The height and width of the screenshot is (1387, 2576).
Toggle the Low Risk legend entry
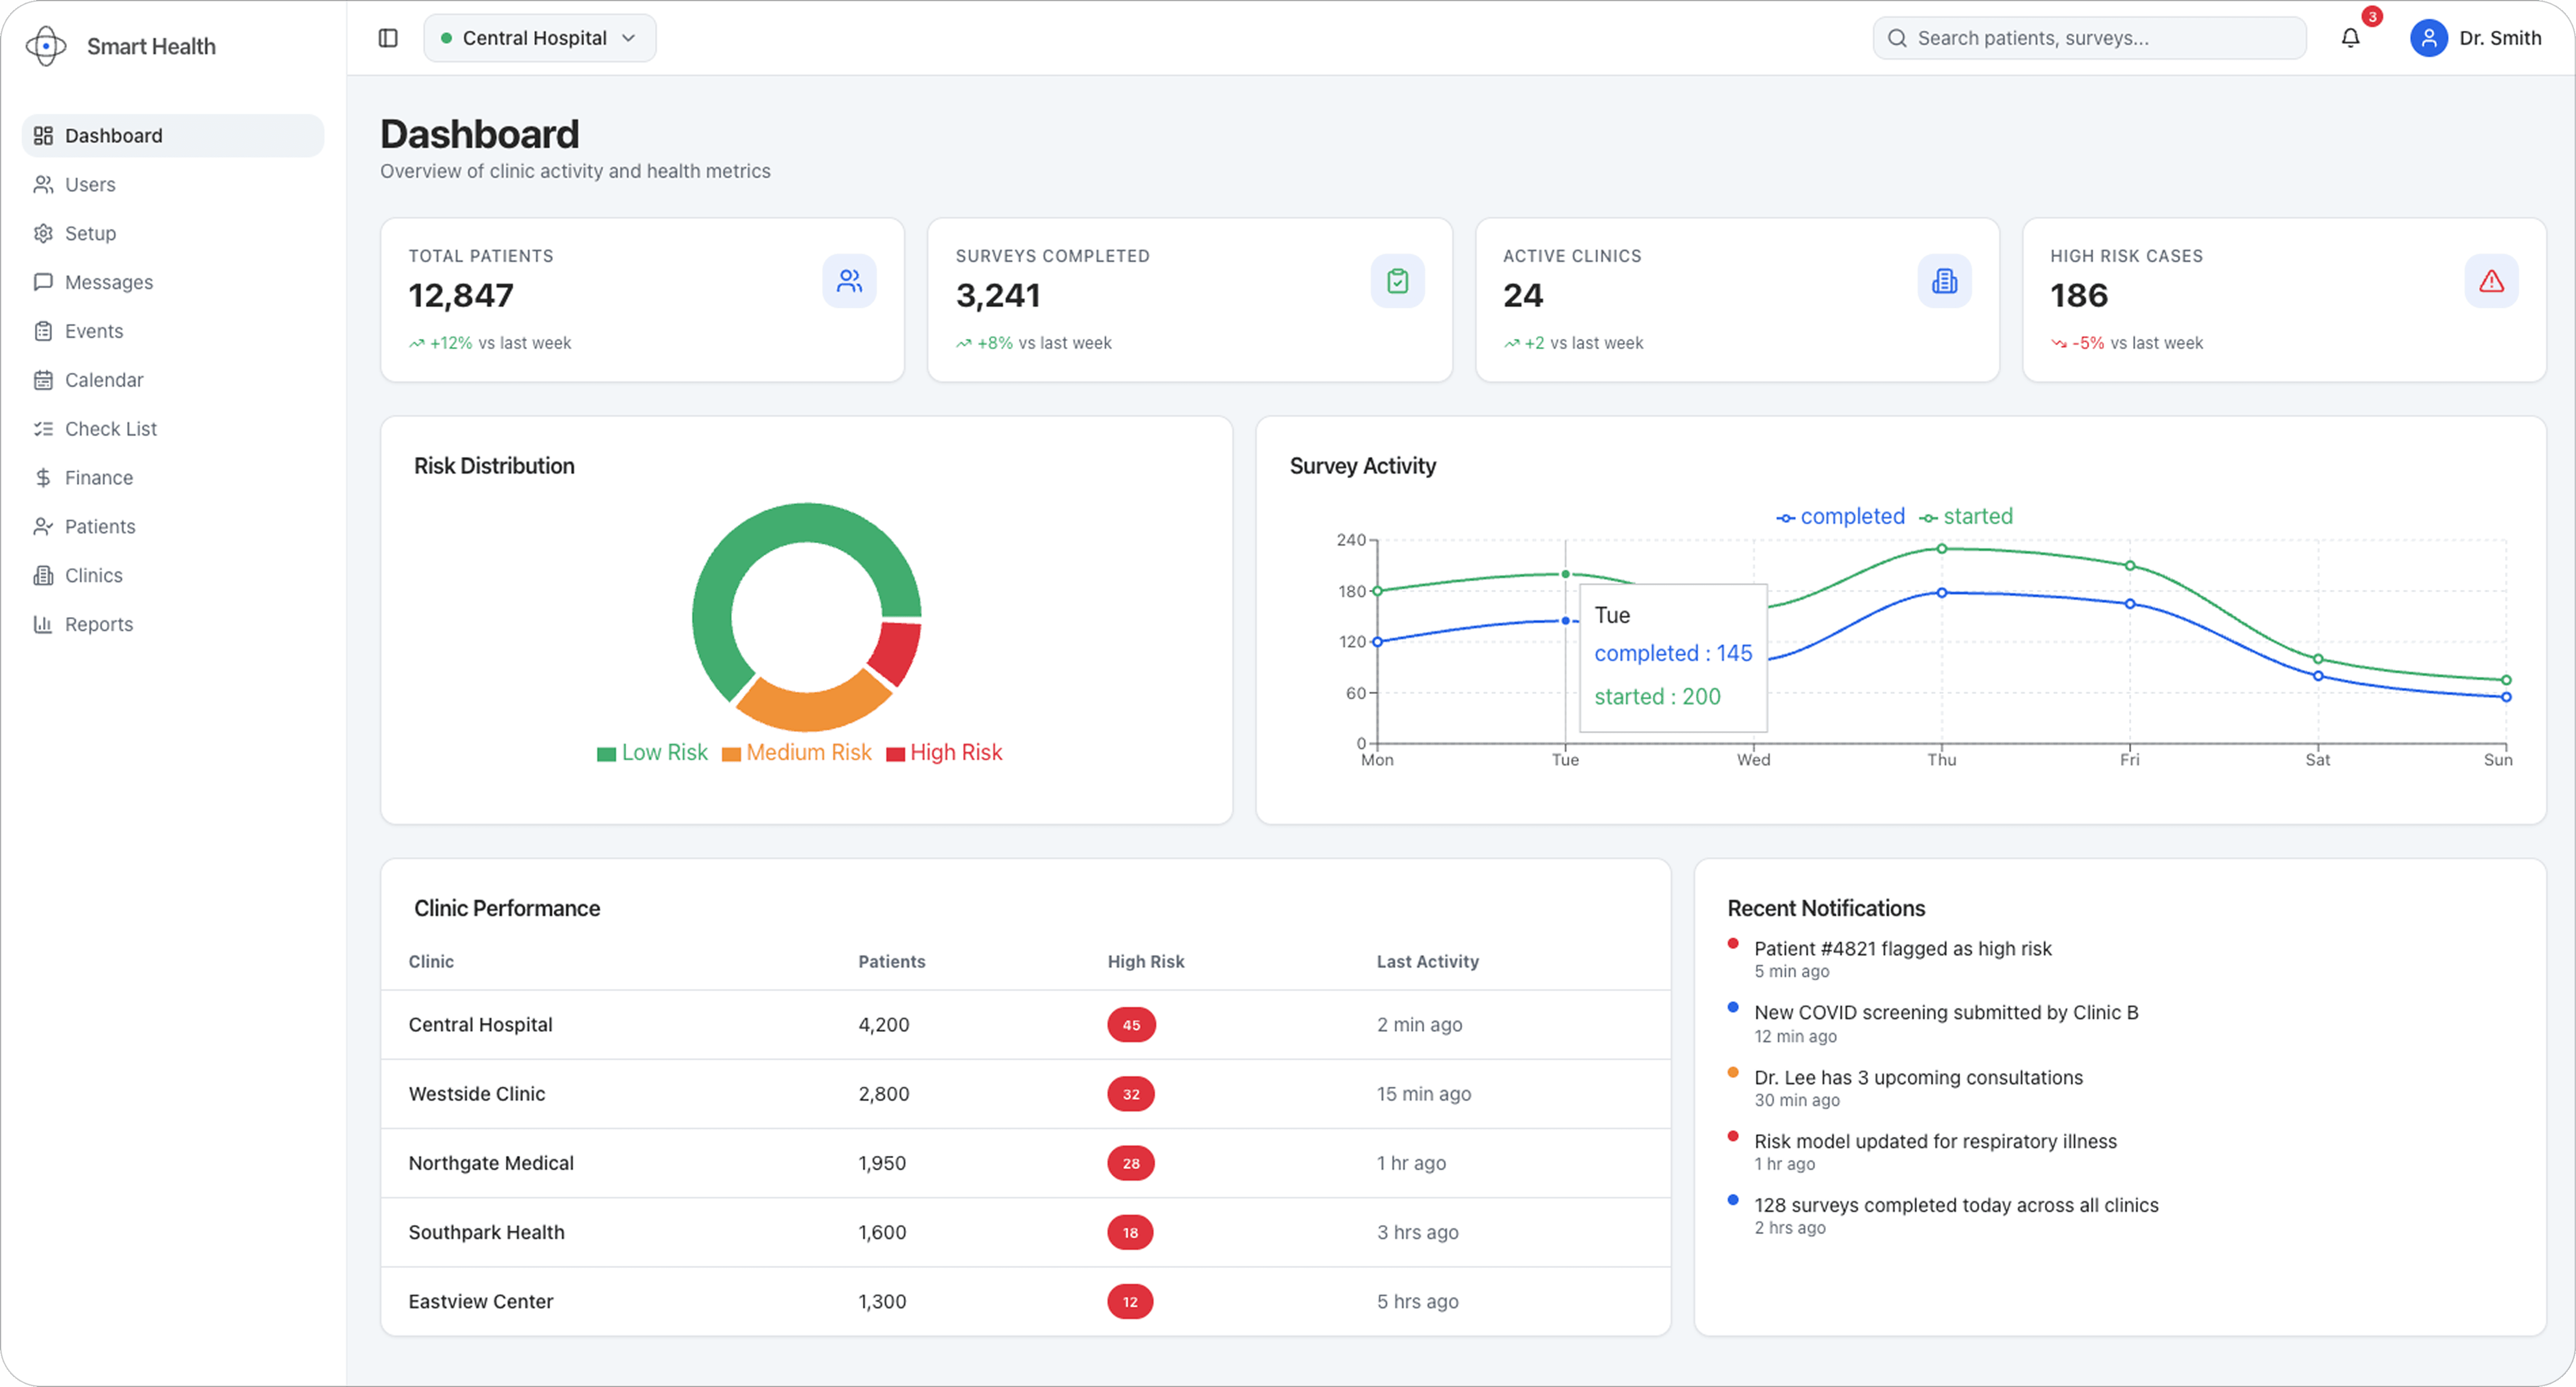click(x=652, y=752)
